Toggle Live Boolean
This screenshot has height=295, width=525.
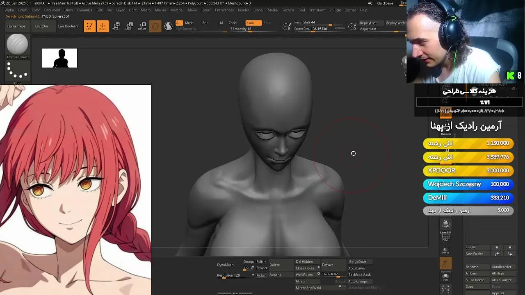[68, 26]
